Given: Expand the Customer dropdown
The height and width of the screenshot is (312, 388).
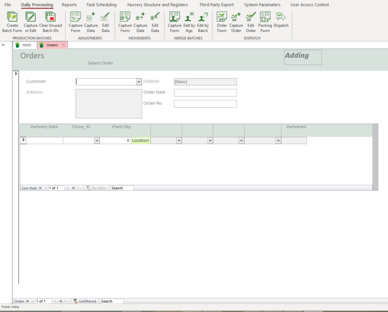Looking at the screenshot, I should coord(139,82).
